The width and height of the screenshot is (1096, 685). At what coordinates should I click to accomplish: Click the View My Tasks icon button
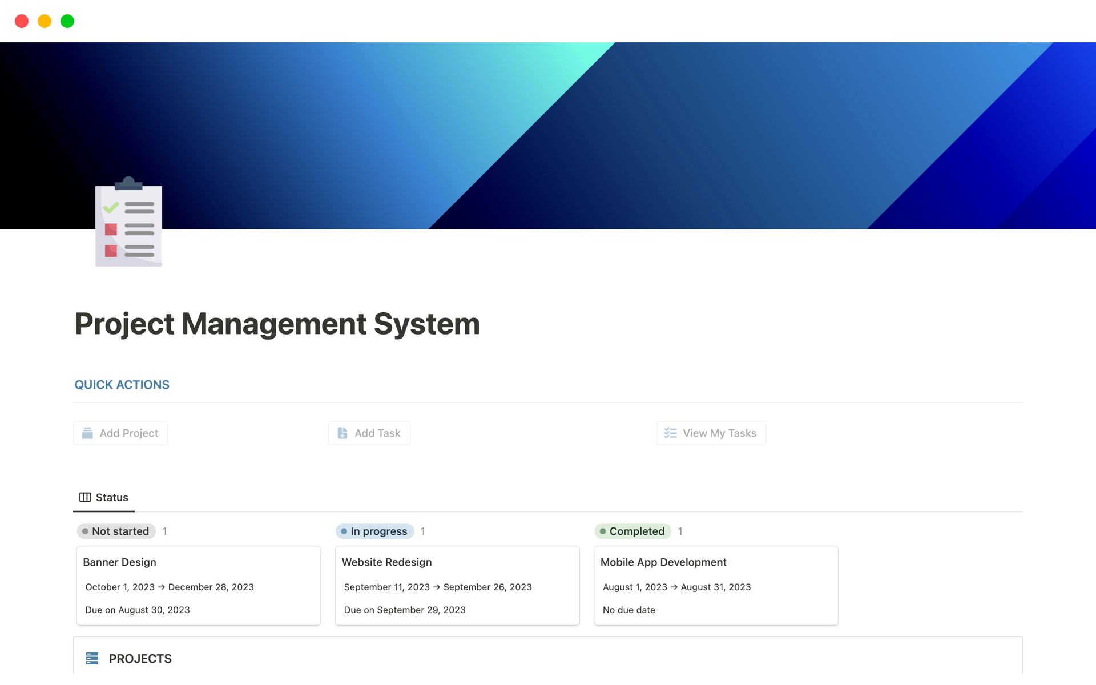click(x=670, y=433)
